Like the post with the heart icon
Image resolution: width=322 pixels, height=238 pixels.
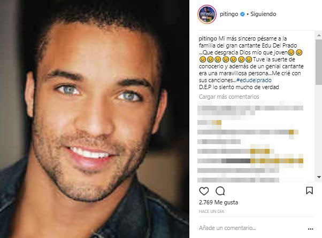pos(204,191)
